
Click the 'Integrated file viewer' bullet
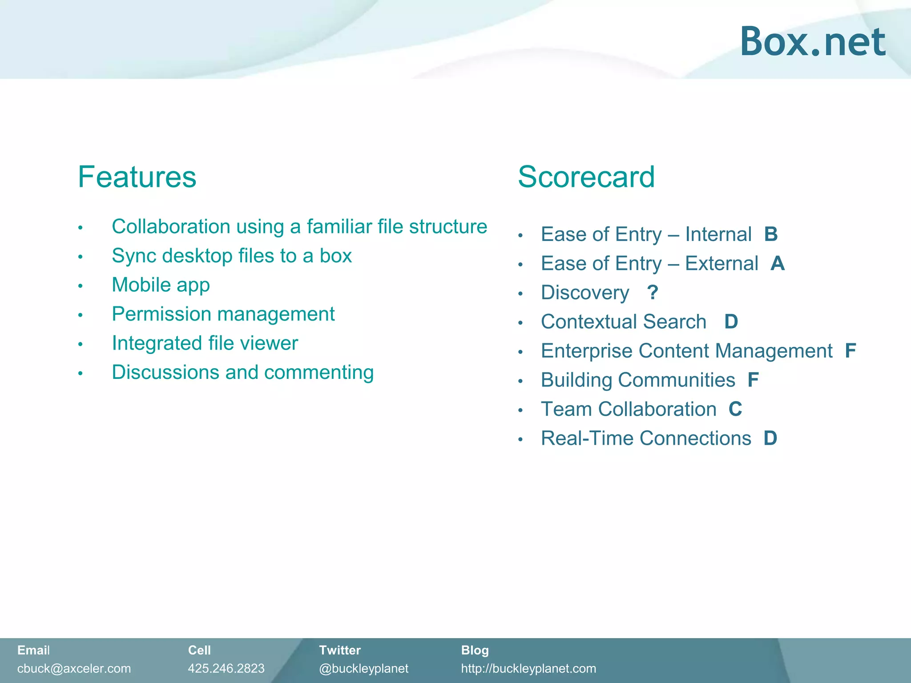click(205, 343)
